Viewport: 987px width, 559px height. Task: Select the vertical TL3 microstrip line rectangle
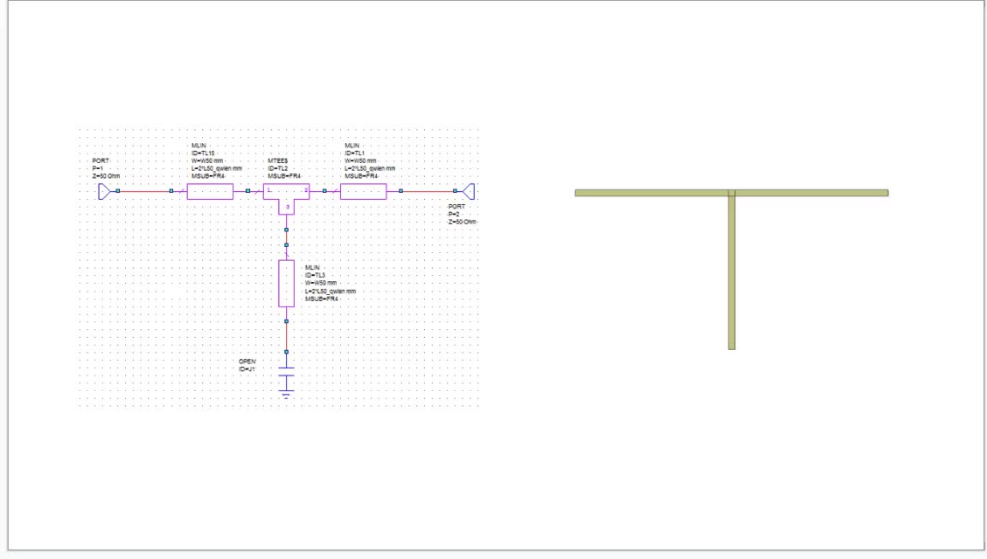coord(286,284)
